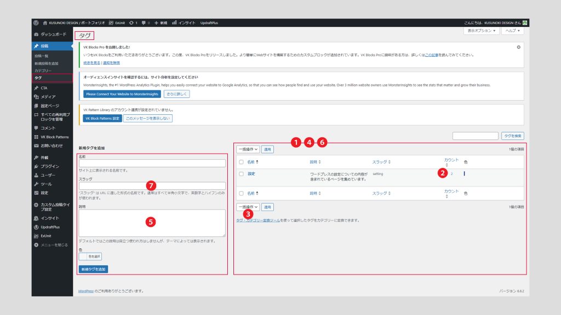Go to カテゴリー in the posts submenu
Image resolution: width=561 pixels, height=315 pixels.
(43, 71)
